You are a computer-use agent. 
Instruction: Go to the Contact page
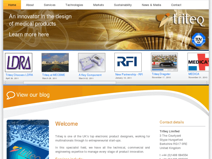click(x=176, y=5)
